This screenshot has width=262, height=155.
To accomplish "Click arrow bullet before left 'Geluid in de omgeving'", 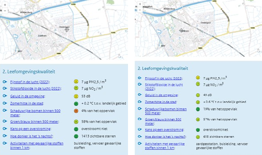I will [5, 96].
